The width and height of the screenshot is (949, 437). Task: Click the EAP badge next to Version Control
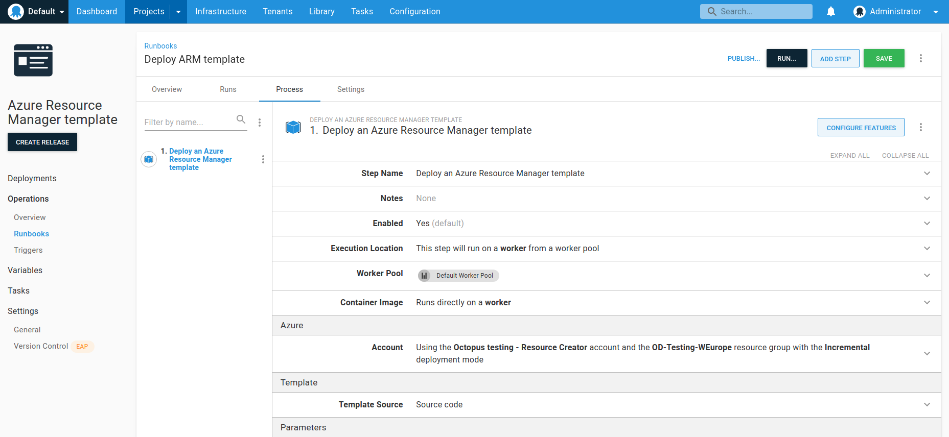coord(82,346)
